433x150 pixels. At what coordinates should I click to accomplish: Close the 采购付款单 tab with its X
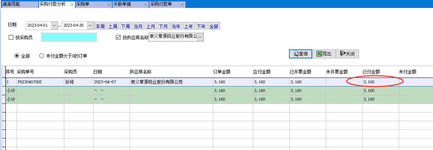coord(182,5)
